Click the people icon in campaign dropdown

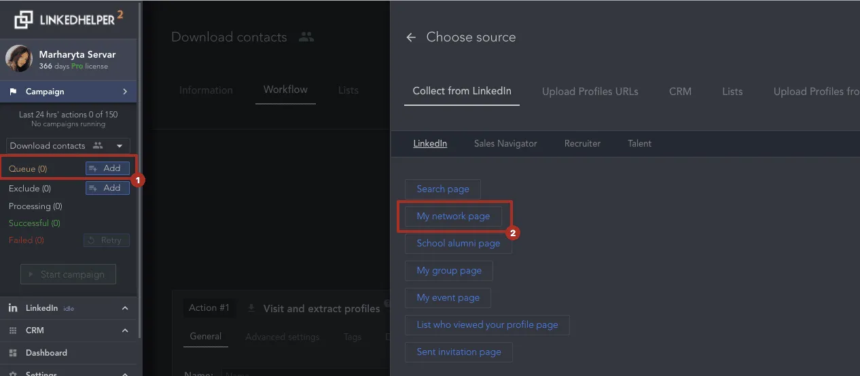[98, 146]
